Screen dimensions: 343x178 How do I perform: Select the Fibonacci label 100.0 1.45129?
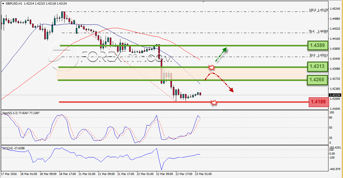(318, 10)
